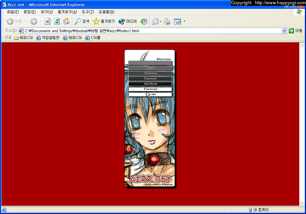Open the Media (미디어) globe button
This screenshot has height=214, width=306.
pos(128,21)
